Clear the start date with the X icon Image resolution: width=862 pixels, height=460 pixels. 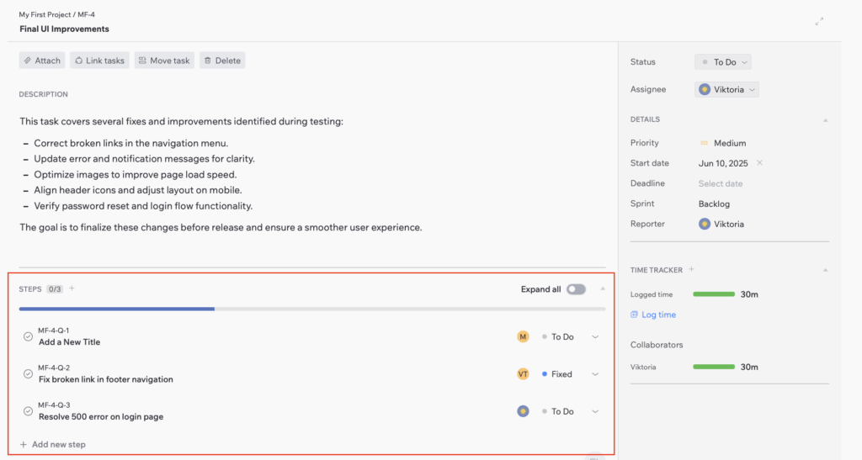759,163
